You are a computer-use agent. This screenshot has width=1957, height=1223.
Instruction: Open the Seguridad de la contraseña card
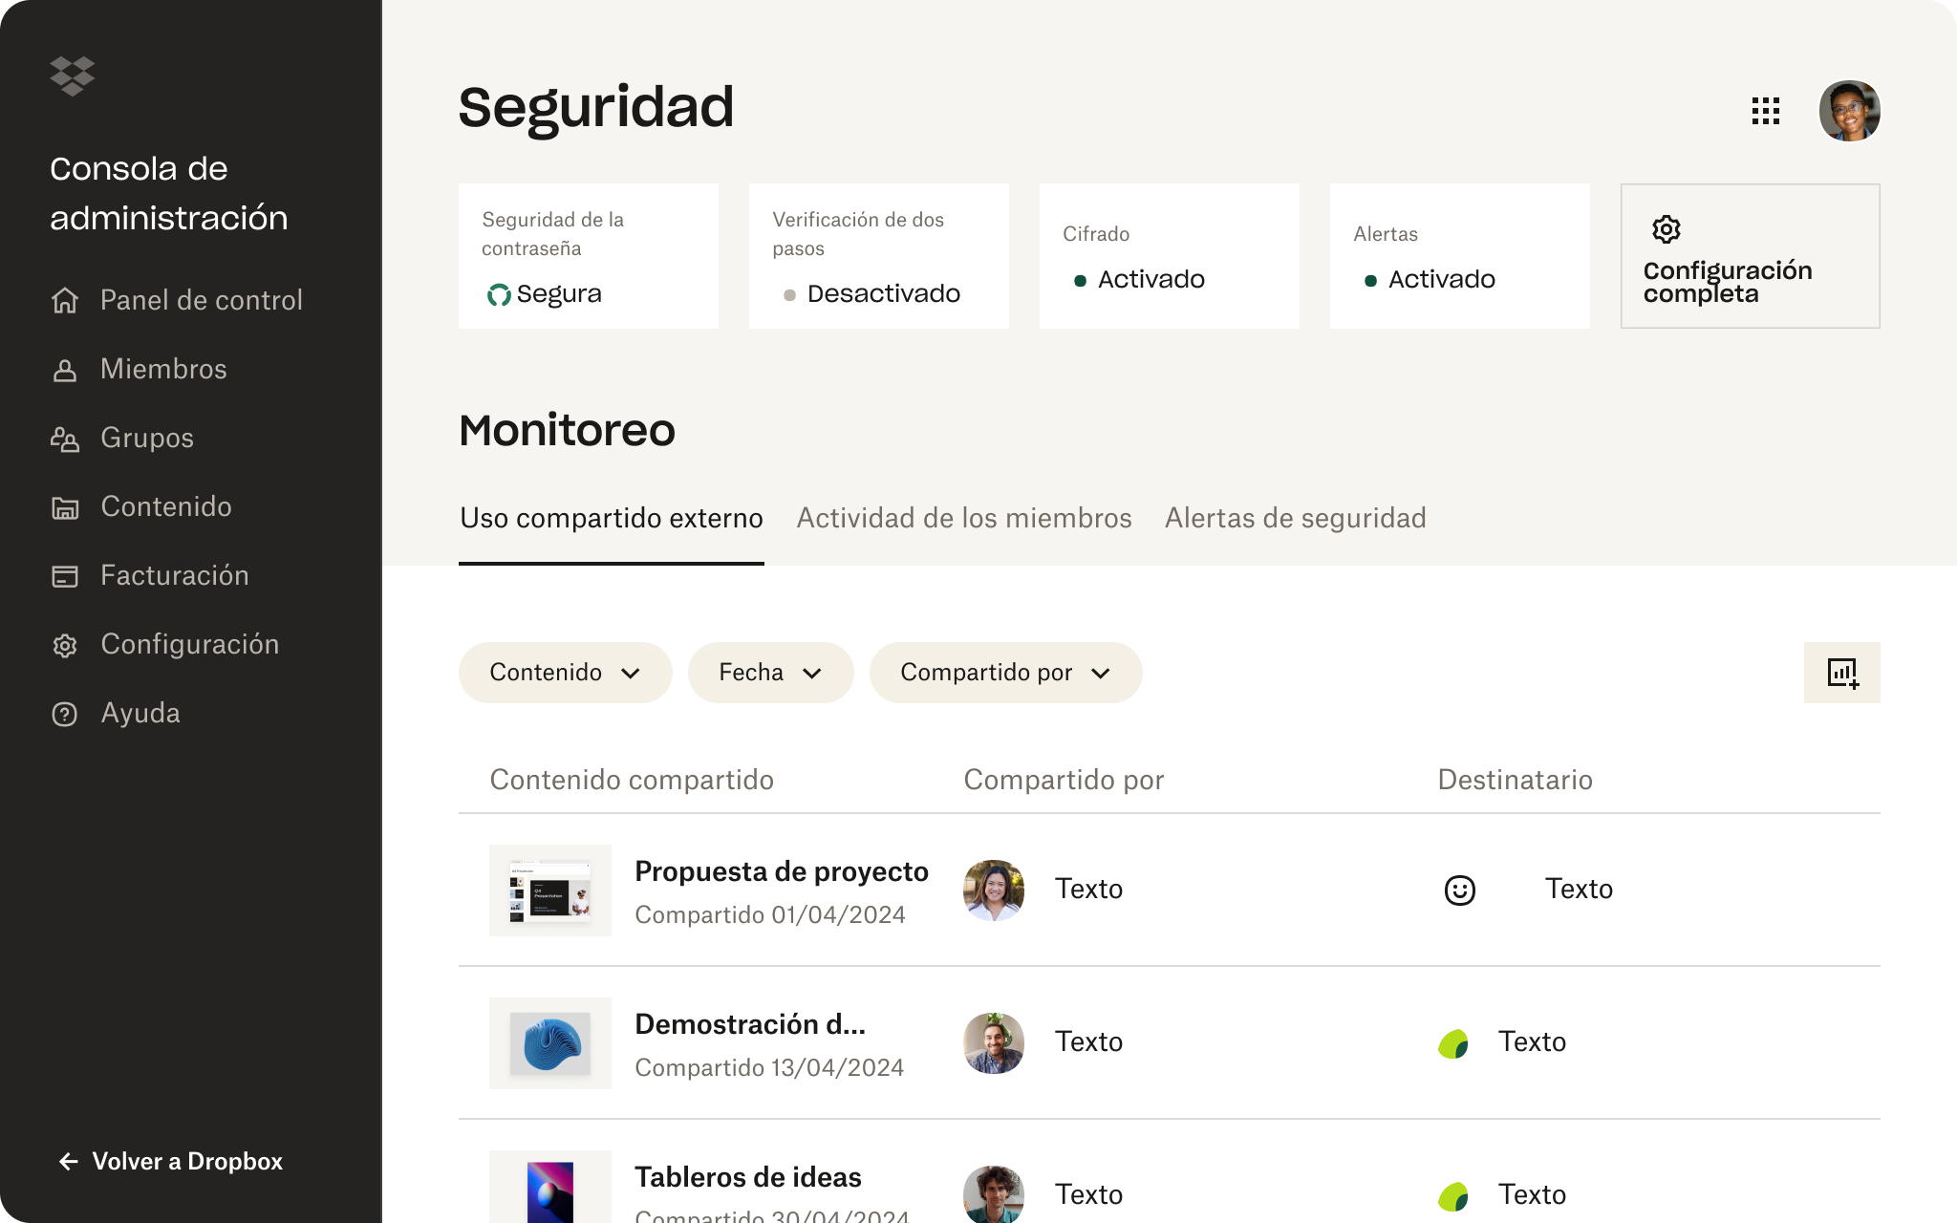[589, 256]
